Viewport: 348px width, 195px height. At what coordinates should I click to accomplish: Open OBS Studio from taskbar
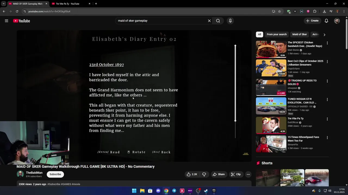tap(198, 191)
